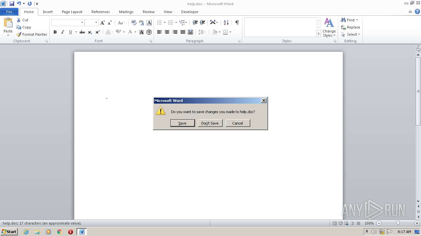Select the Format Painter brush

[19, 34]
